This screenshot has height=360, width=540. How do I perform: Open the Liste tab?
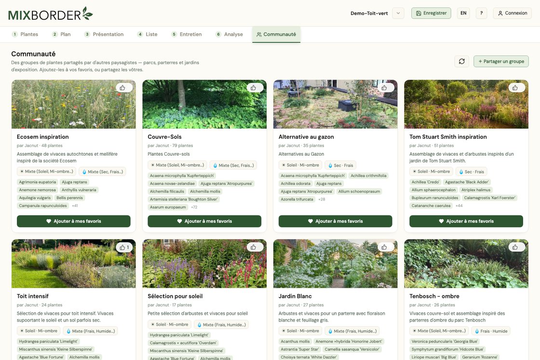[x=148, y=34]
